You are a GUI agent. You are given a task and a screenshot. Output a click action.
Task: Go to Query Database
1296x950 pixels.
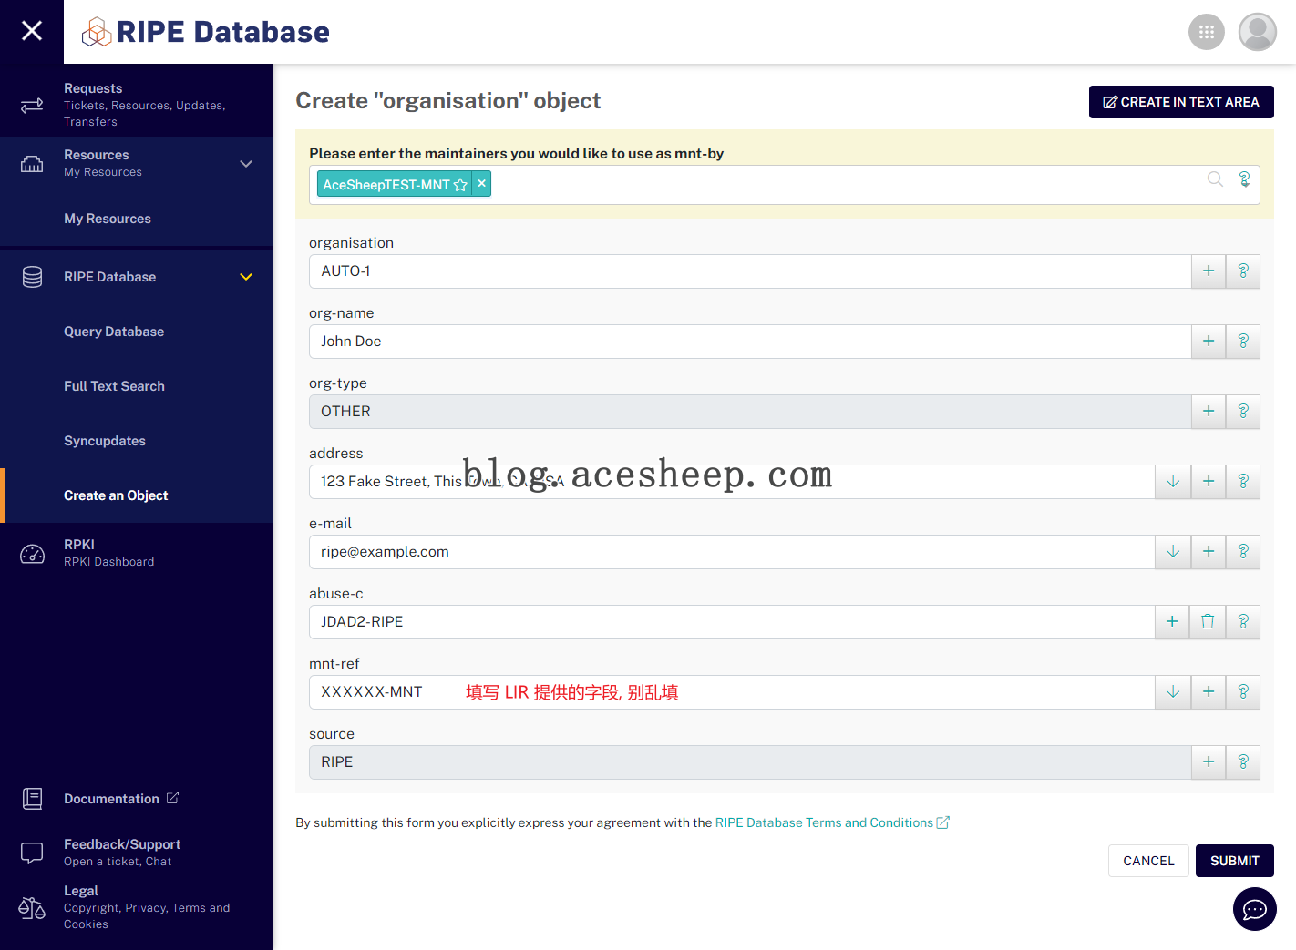(114, 332)
